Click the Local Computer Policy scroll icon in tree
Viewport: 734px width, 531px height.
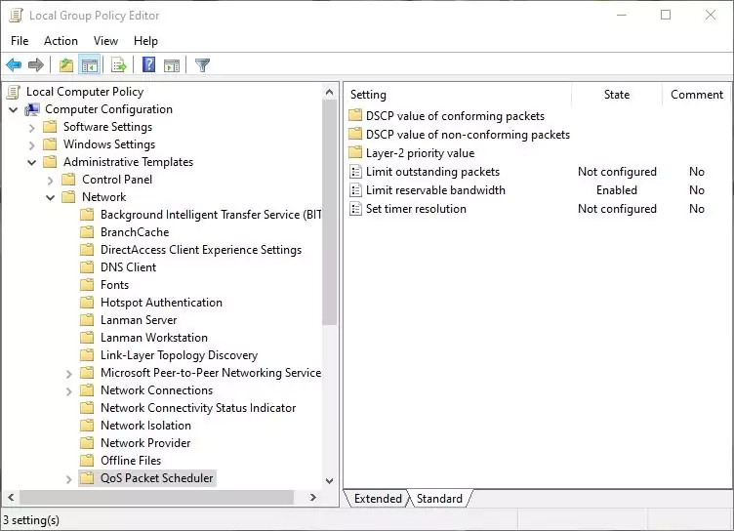coord(14,92)
